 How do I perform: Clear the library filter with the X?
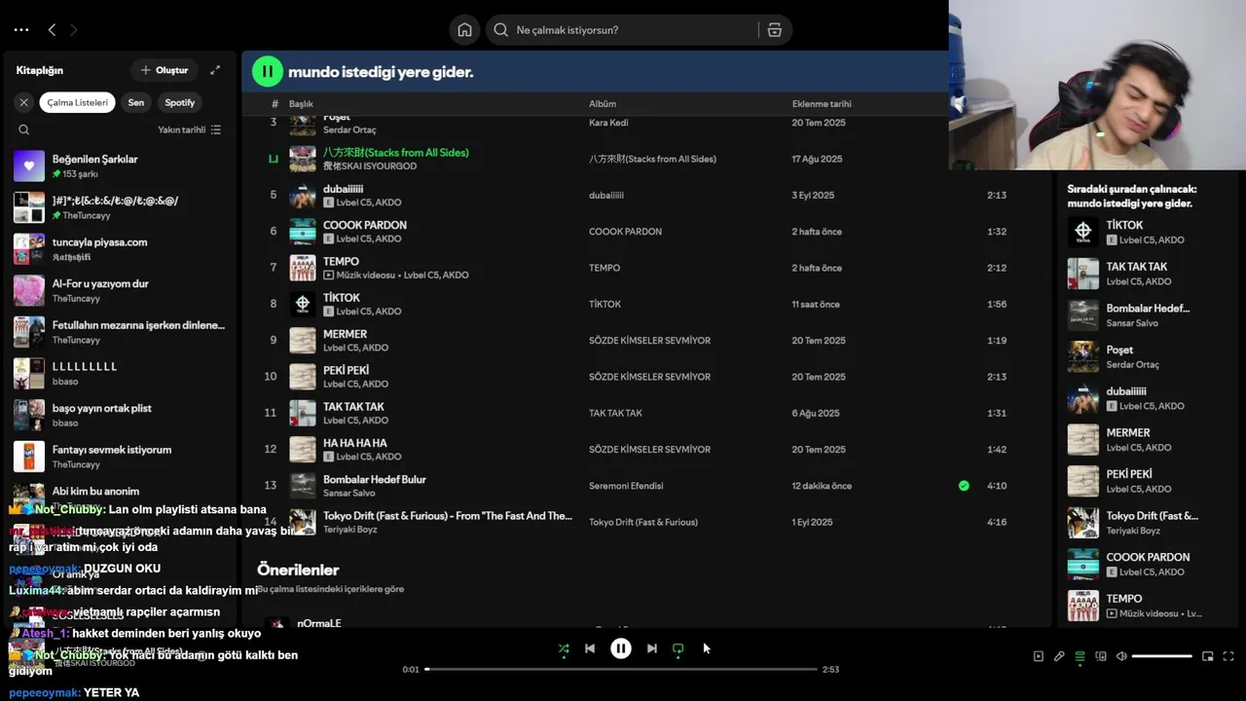[x=24, y=102]
